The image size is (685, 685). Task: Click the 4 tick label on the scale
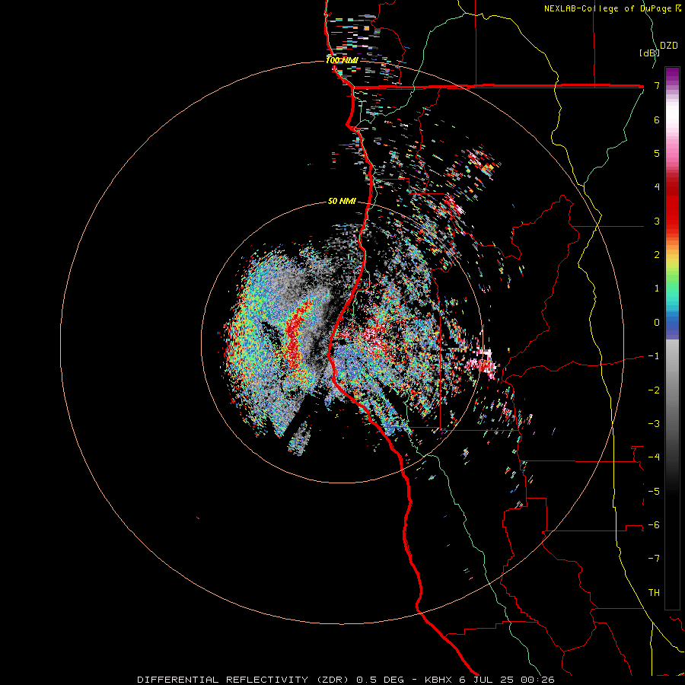coord(657,187)
